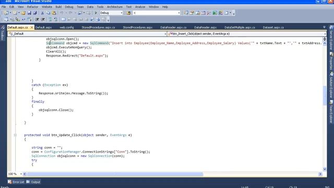Open the File menu
The width and height of the screenshot is (334, 188).
tap(4, 7)
